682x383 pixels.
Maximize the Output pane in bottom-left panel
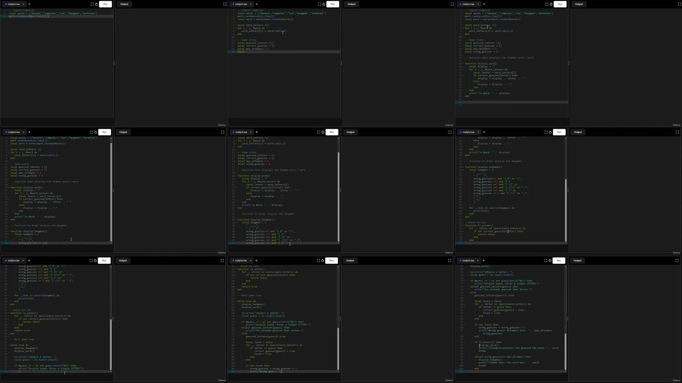(222, 260)
